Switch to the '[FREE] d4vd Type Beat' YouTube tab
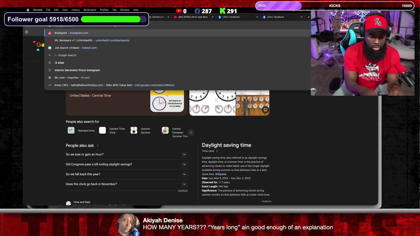This screenshot has height=236, width=420. (193, 17)
